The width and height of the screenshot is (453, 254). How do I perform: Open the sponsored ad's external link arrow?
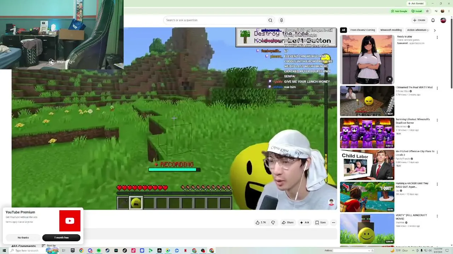[389, 79]
